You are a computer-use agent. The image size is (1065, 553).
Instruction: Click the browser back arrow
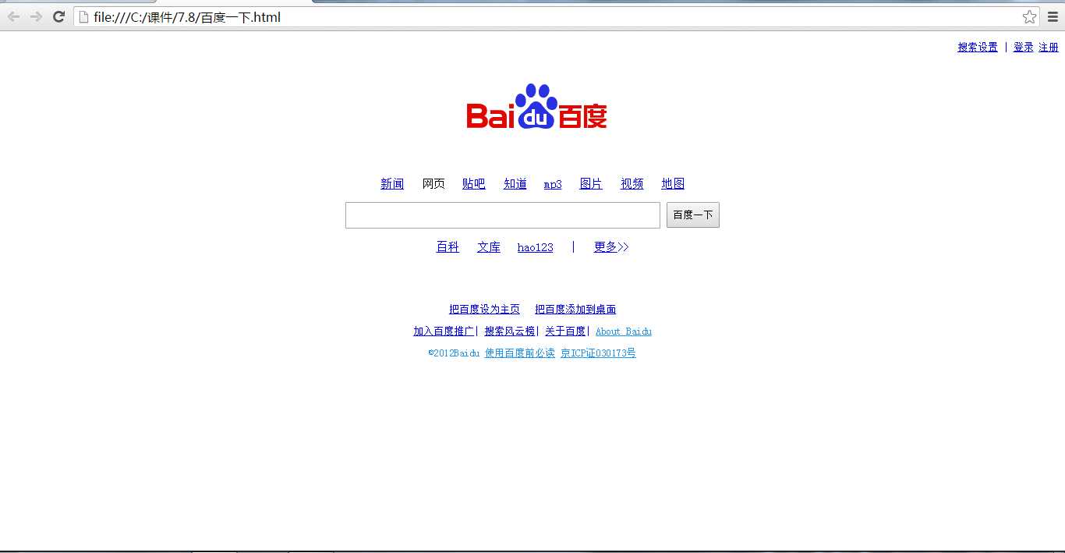click(13, 16)
